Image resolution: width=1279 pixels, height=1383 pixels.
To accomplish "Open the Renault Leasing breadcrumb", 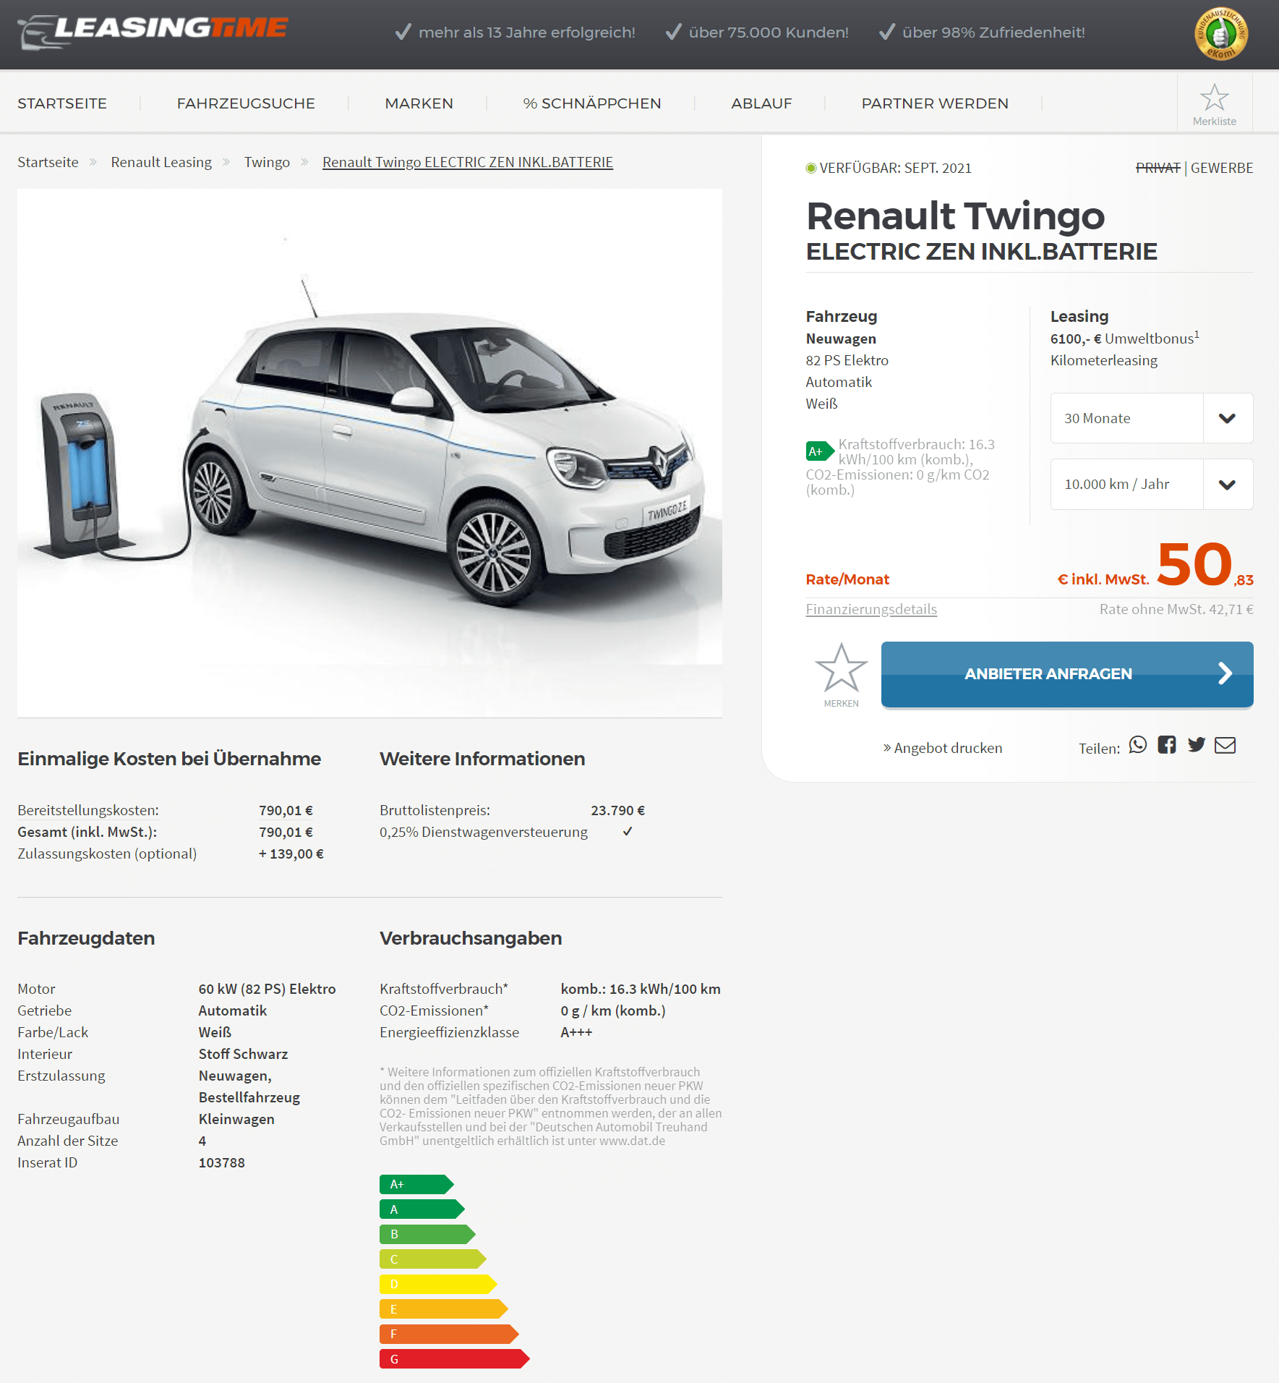I will (x=161, y=162).
